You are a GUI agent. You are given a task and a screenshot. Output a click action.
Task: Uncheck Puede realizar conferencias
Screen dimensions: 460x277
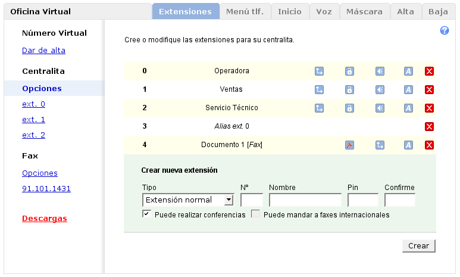[x=146, y=214]
